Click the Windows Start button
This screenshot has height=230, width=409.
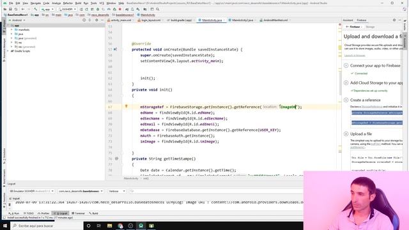pos(5,226)
